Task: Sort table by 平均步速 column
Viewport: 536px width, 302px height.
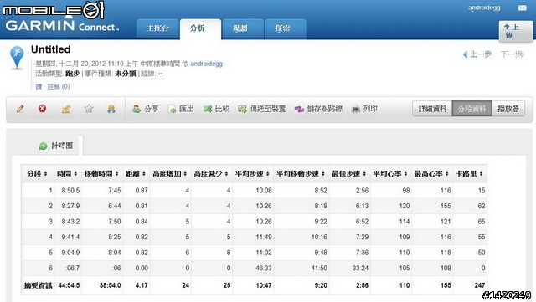Action: (253, 173)
